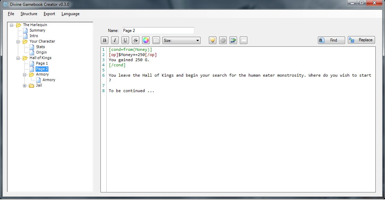
Task: Toggle italic formatting button
Action: 115,40
